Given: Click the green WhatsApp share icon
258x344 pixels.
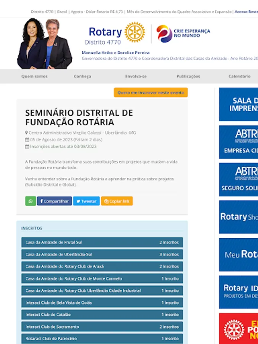Looking at the screenshot, I should pyautogui.click(x=31, y=201).
